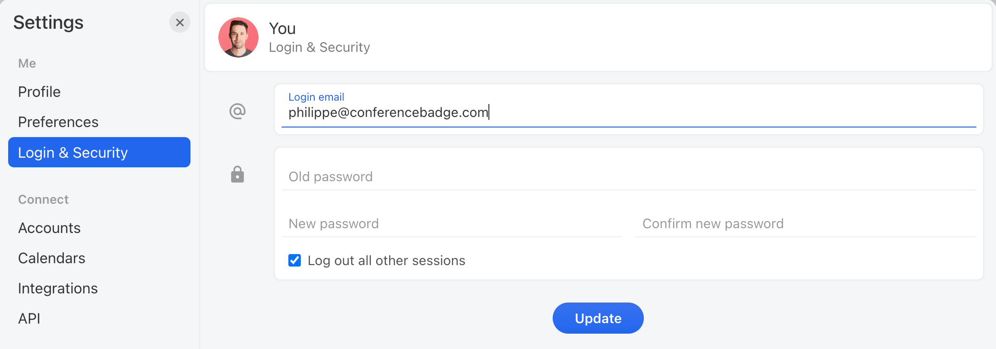Click the padlock icon beside password fields
Image resolution: width=996 pixels, height=349 pixels.
coord(237,174)
